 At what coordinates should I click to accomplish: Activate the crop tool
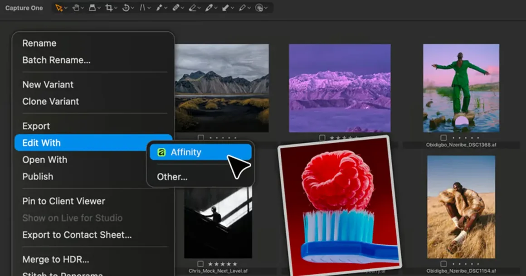coord(109,8)
